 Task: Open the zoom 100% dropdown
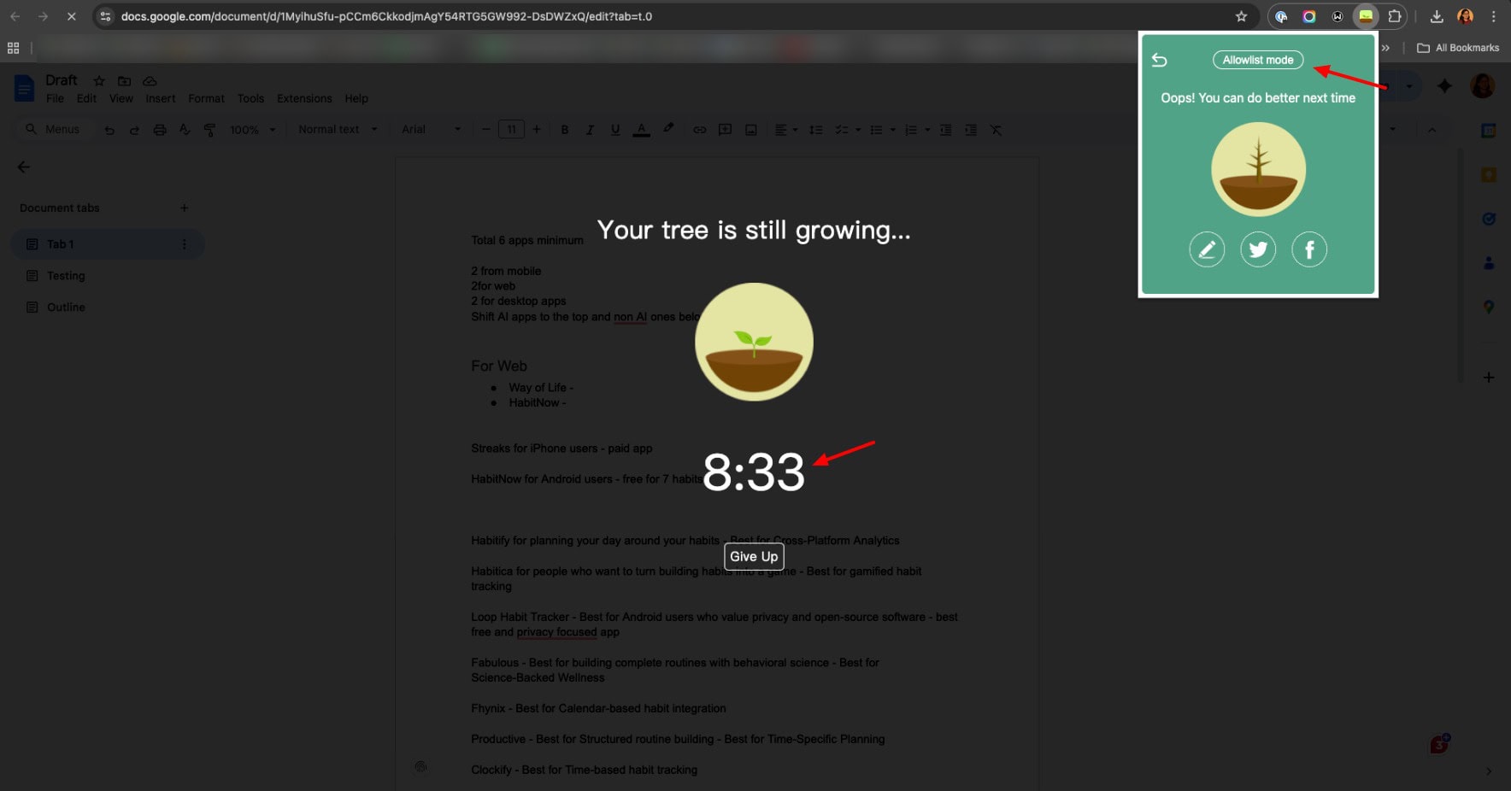click(253, 130)
